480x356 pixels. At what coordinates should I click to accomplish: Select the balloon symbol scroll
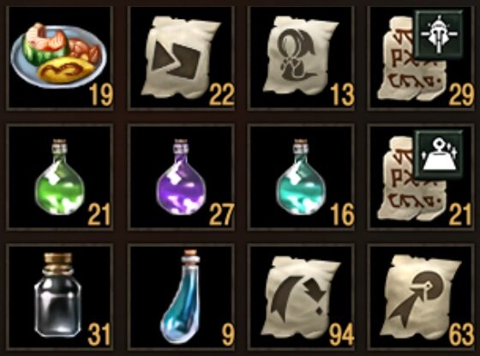(301, 57)
